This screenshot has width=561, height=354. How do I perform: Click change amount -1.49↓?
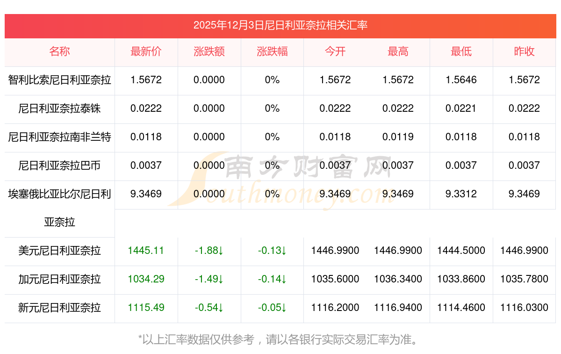209,279
